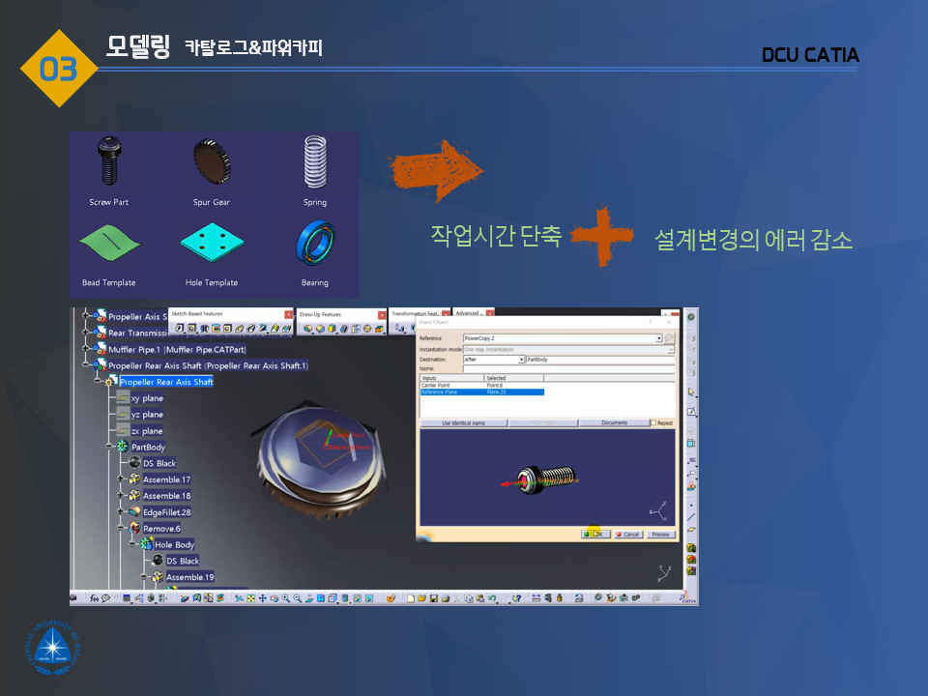The height and width of the screenshot is (696, 928).
Task: Select the Chamfer tool in Dress-Up Features
Action: pos(320,329)
